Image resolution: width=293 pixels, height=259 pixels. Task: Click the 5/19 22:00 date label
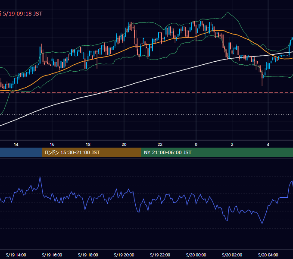(160, 255)
